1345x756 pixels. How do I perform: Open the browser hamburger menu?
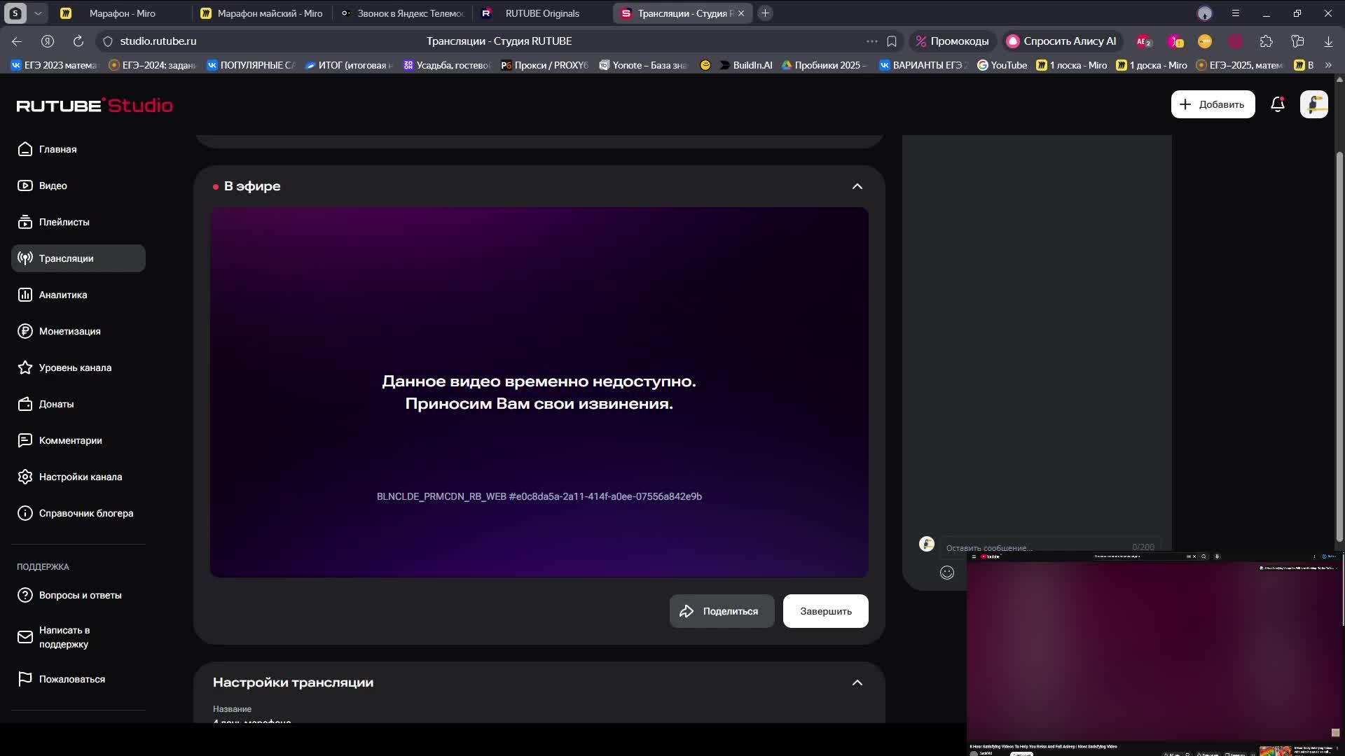point(1235,13)
